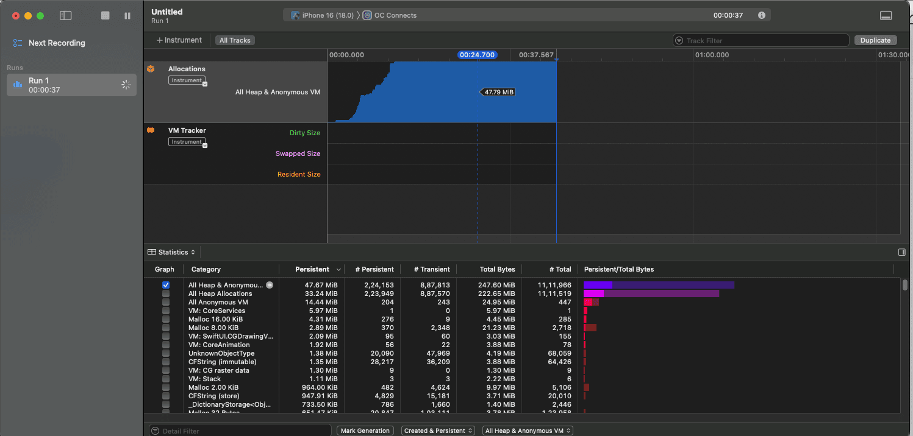This screenshot has height=436, width=913.
Task: Click the Allocations instrument orange icon
Action: point(151,69)
